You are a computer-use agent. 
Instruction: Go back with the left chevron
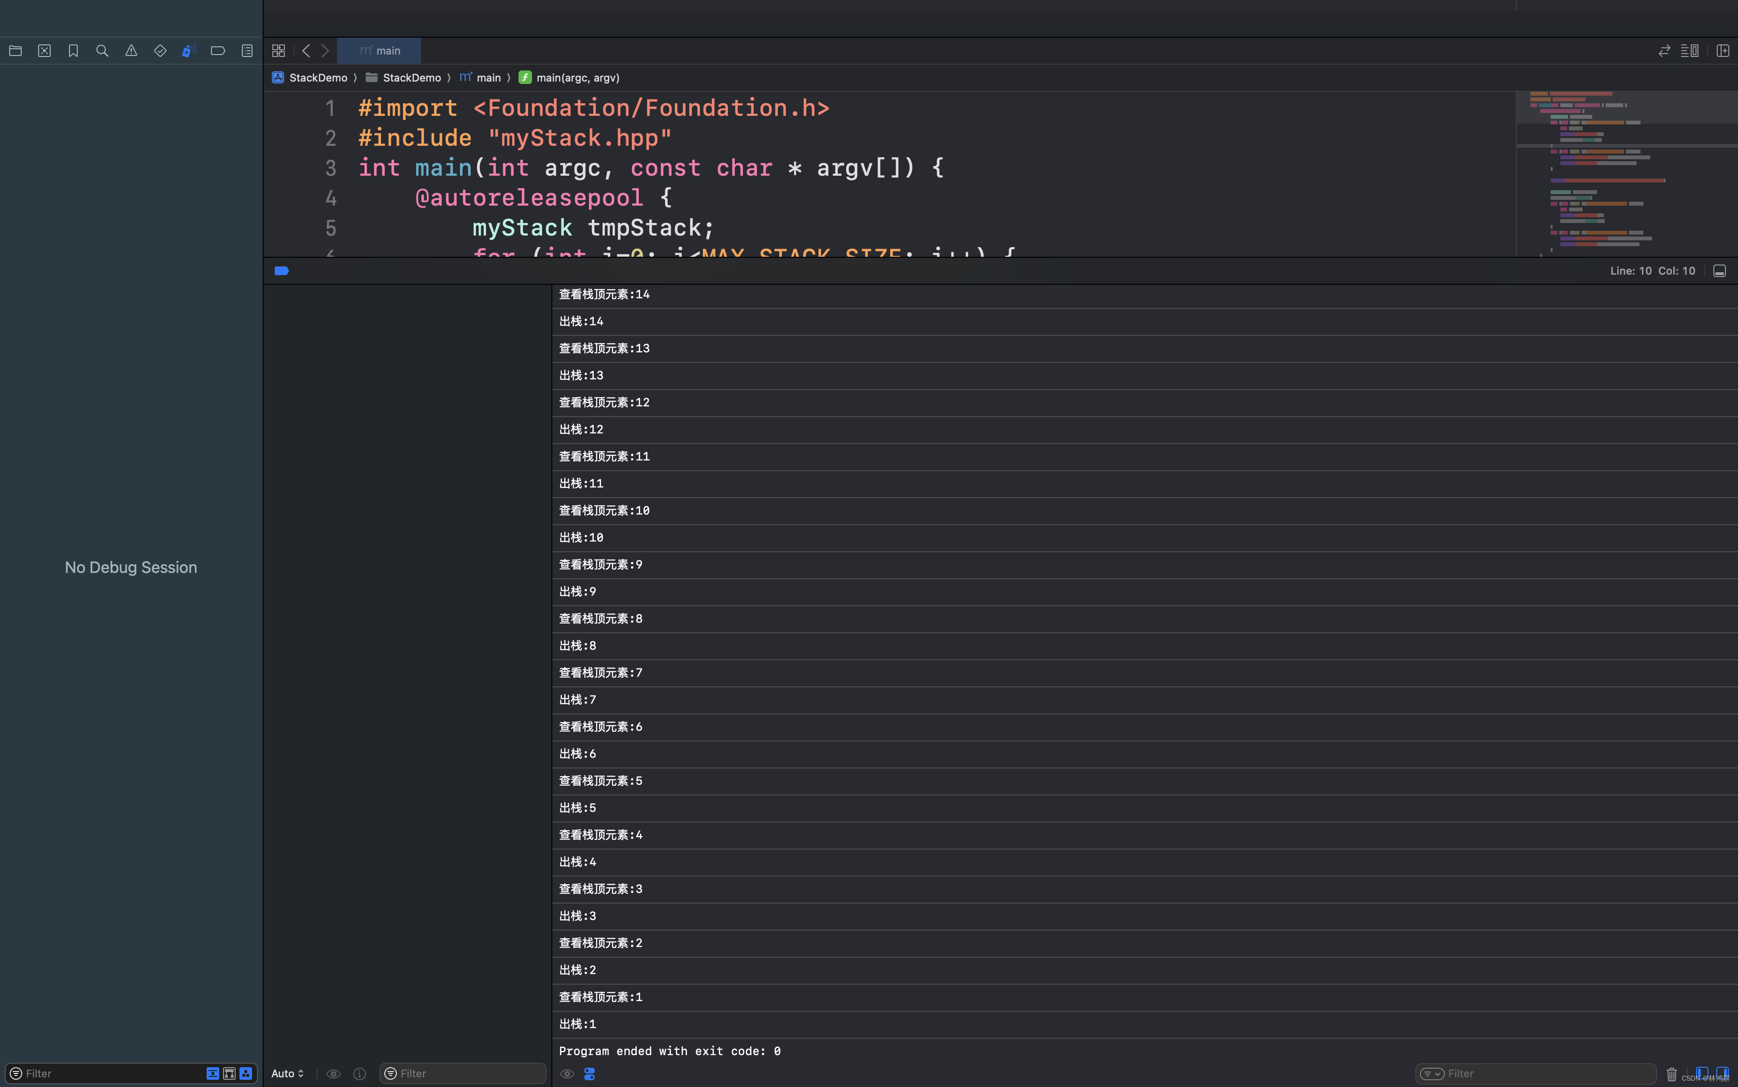coord(307,51)
